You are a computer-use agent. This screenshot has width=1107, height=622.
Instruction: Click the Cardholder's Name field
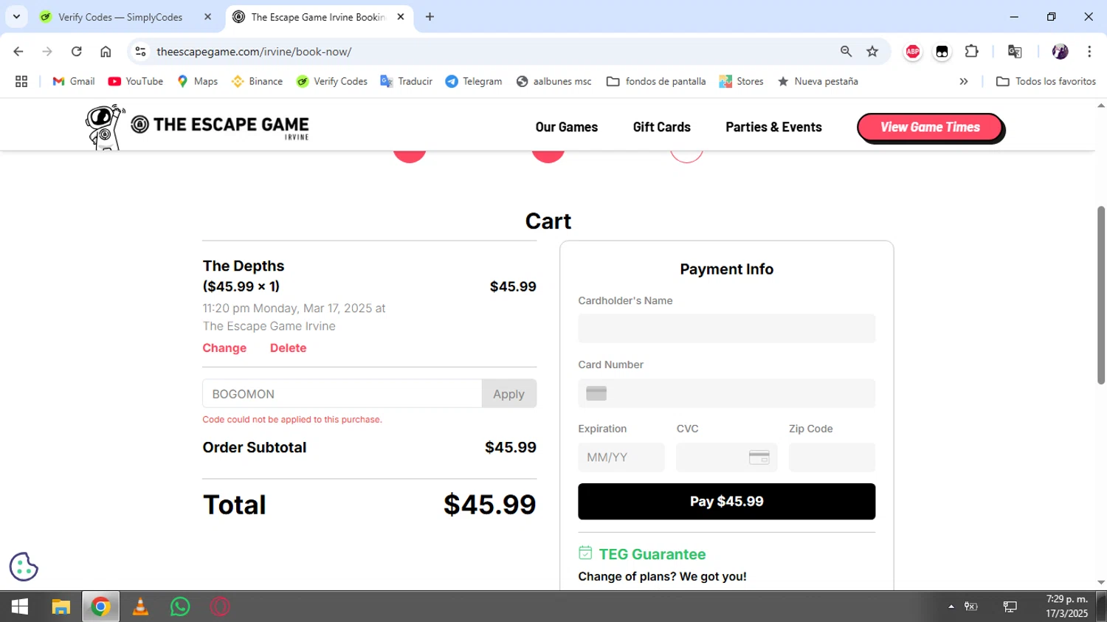[x=726, y=328]
